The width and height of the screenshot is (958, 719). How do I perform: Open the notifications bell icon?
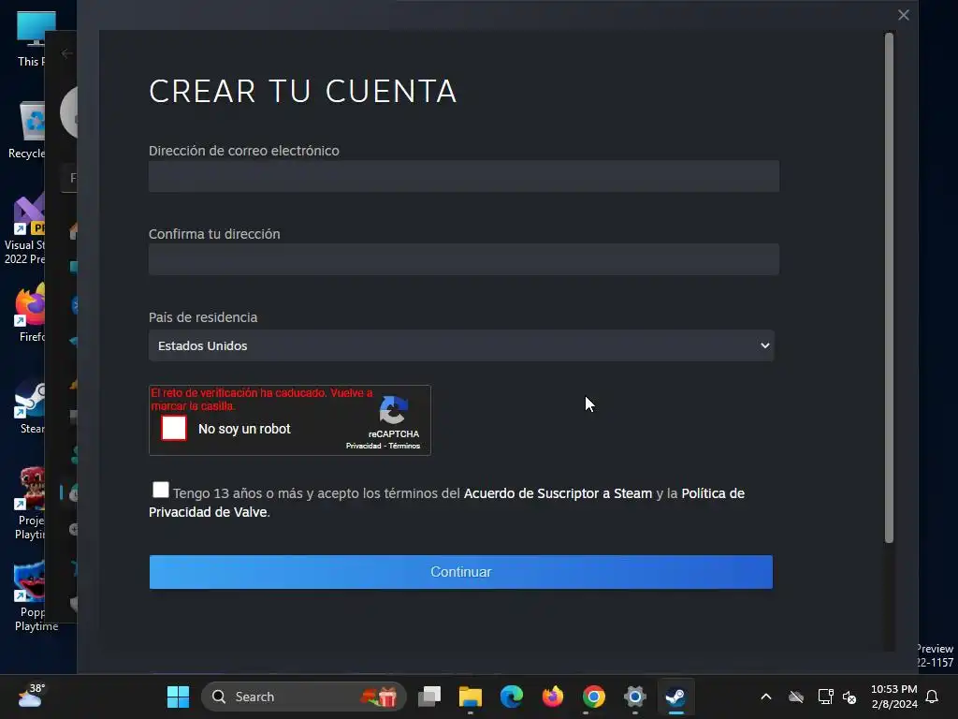(932, 697)
